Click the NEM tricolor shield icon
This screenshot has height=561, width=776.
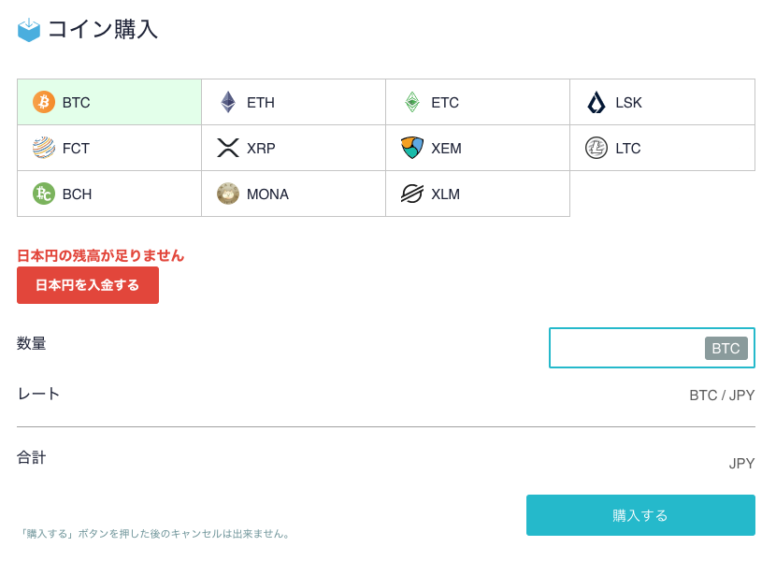pos(412,148)
